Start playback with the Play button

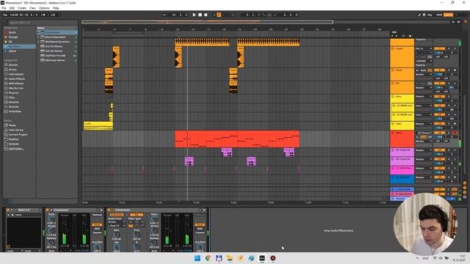click(194, 15)
